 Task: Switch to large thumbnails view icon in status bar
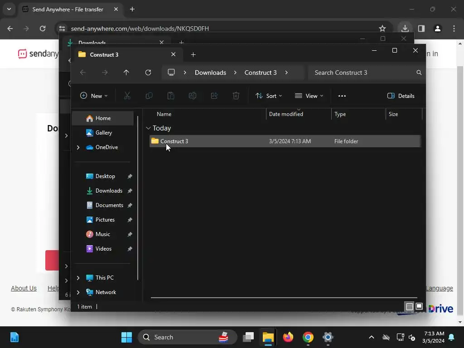tap(419, 307)
